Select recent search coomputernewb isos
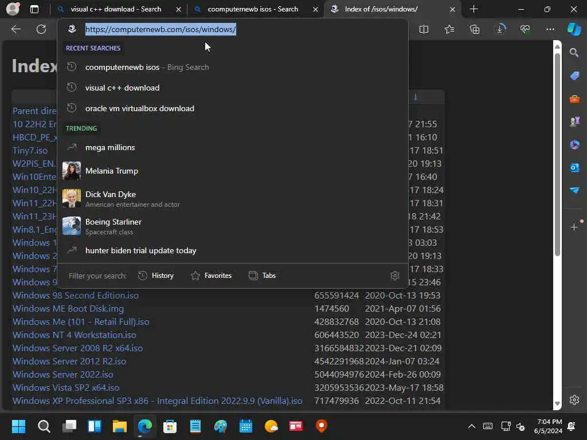 [x=233, y=68]
